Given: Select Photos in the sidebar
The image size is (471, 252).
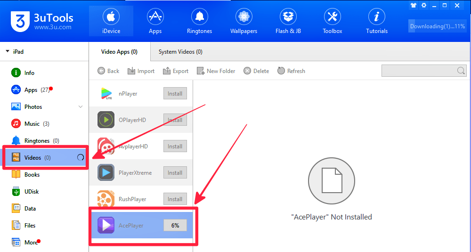Looking at the screenshot, I should [43, 106].
